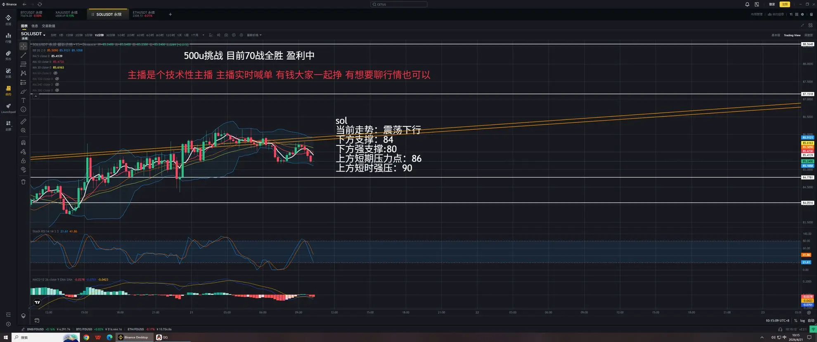
Task: Open Google Chrome from the taskbar
Action: pyautogui.click(x=86, y=337)
